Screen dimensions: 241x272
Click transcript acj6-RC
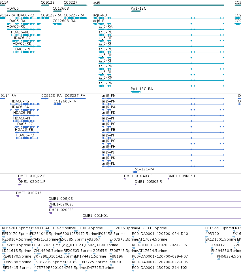pyautogui.click(x=105, y=32)
